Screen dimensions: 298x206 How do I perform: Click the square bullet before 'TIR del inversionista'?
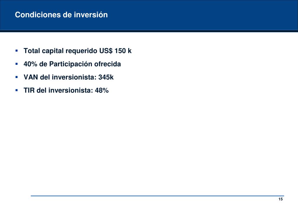[x=17, y=90]
